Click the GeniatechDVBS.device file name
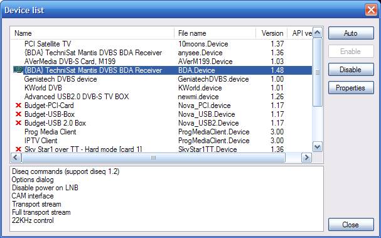The width and height of the screenshot is (381, 238). 213,79
